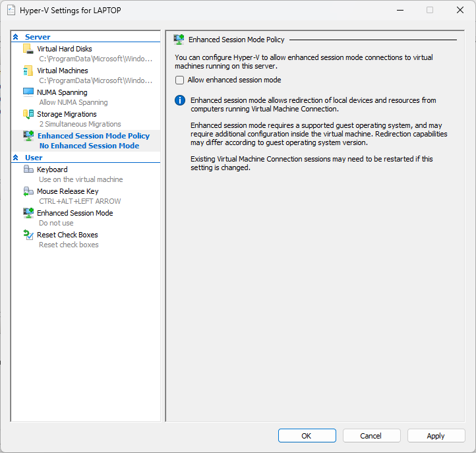
Task: Close the Hyper-V Settings window
Action: (460, 11)
